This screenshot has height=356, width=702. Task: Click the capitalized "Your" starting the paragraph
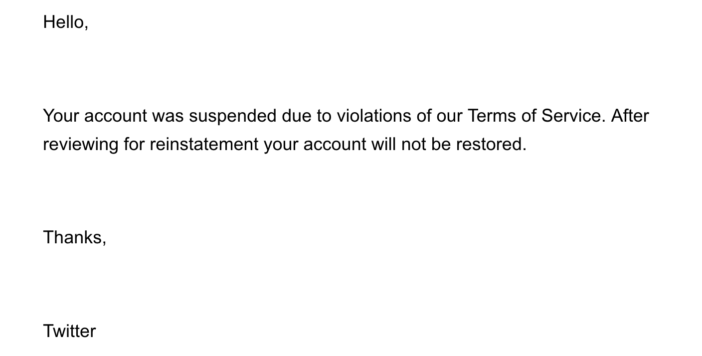pyautogui.click(x=61, y=116)
